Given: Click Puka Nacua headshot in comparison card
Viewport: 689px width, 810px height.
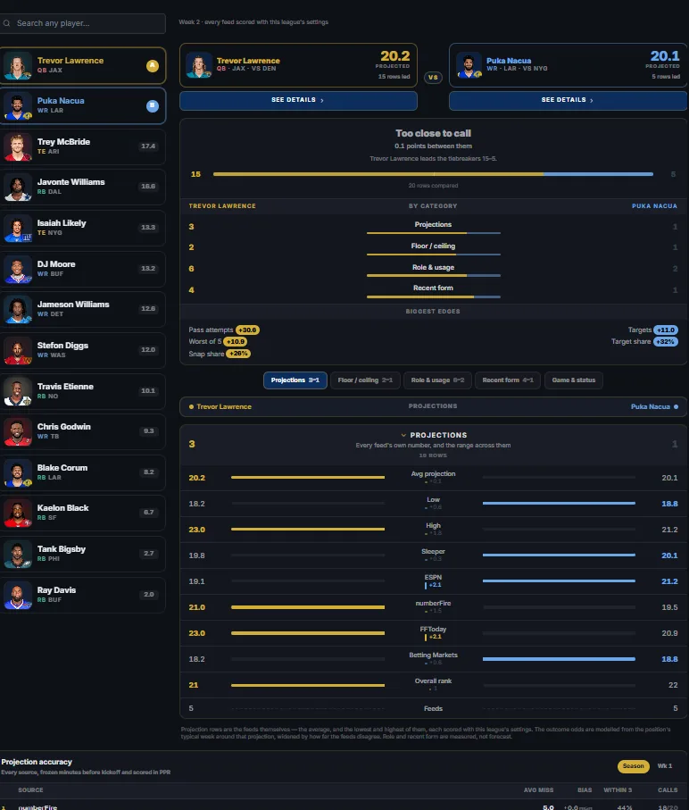Looking at the screenshot, I should 469,65.
